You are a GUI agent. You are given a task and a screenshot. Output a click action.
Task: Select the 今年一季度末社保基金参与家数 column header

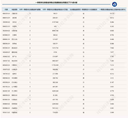tap(30, 9)
